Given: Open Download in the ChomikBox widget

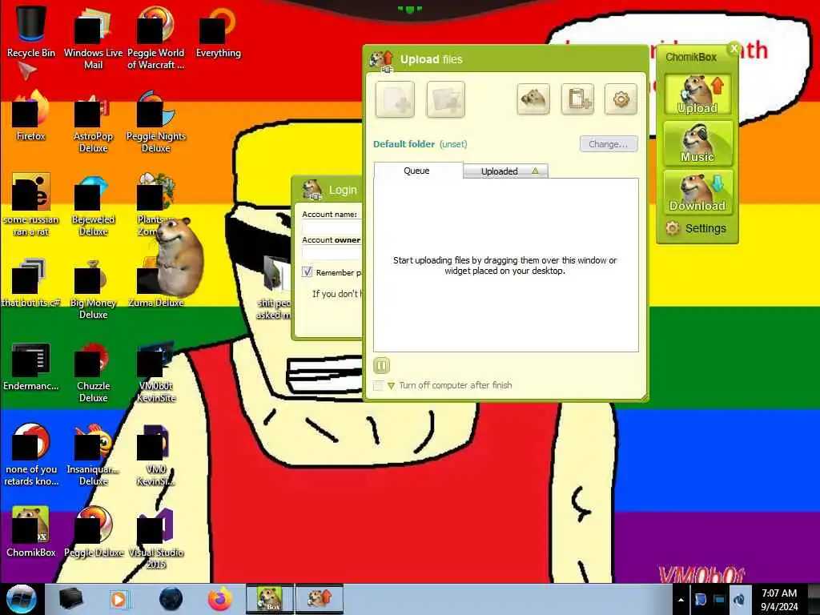Looking at the screenshot, I should [x=697, y=192].
